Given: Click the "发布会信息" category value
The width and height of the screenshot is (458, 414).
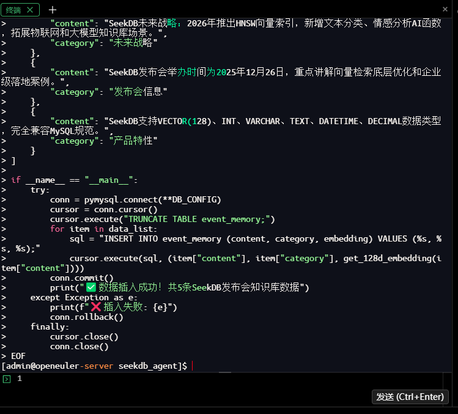Looking at the screenshot, I should (x=137, y=92).
